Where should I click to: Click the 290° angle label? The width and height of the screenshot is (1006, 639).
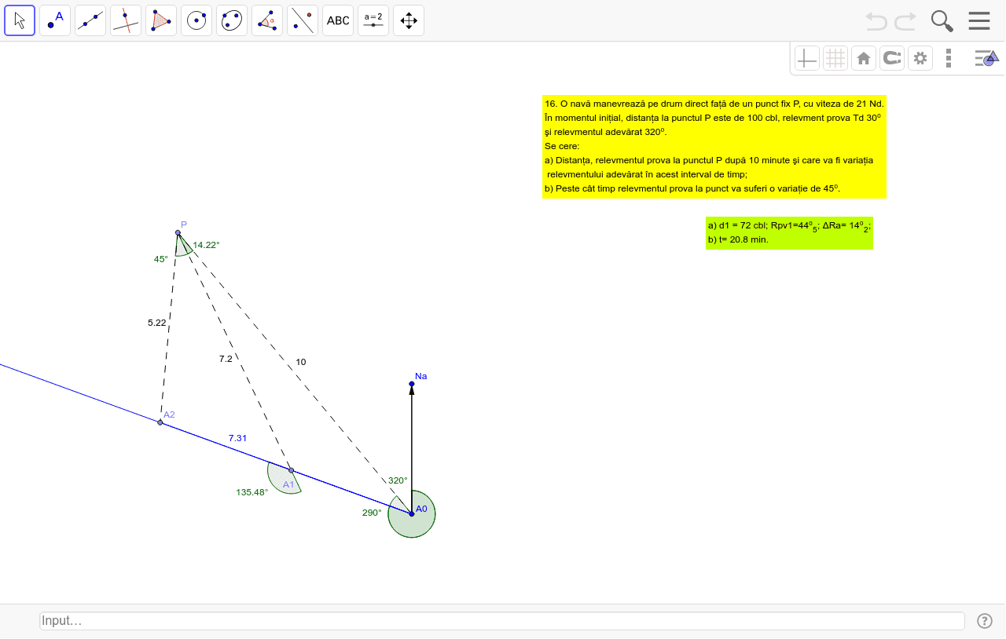click(x=372, y=513)
